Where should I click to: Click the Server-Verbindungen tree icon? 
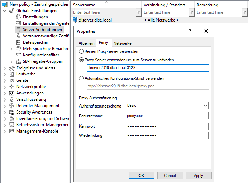tap(18, 30)
